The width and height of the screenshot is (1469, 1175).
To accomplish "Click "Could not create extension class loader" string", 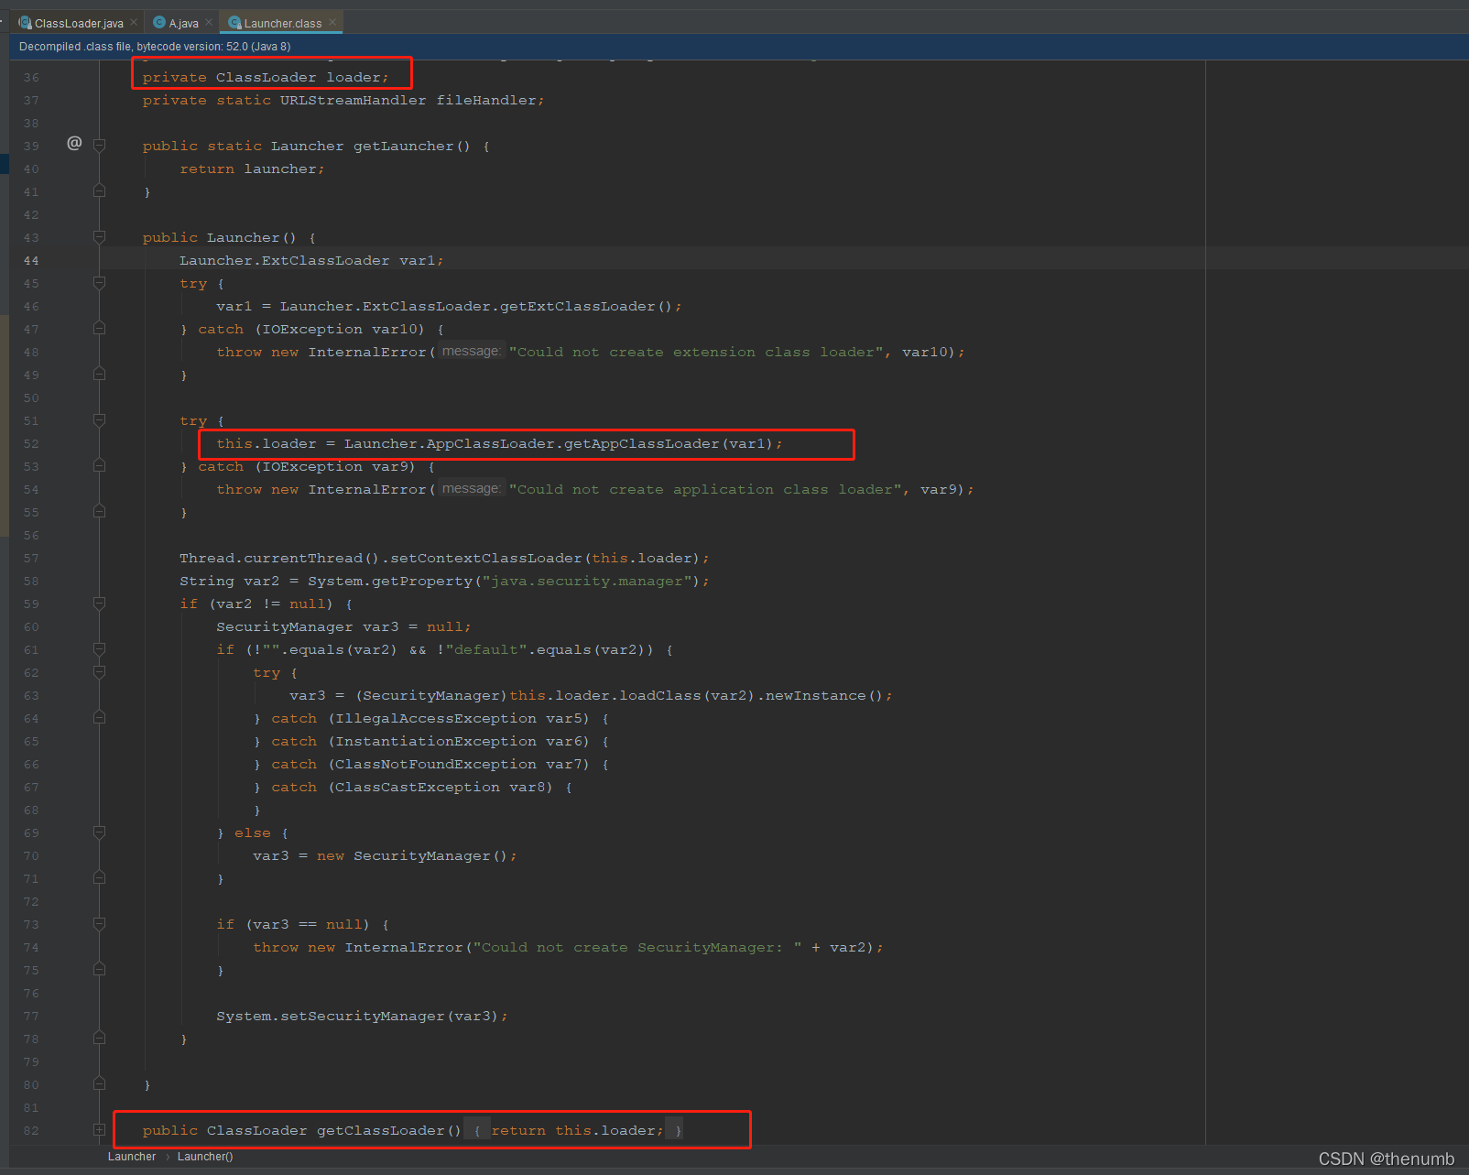I will point(696,353).
